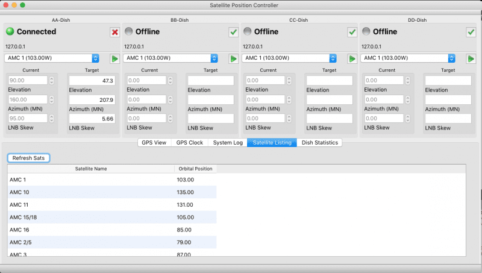
Task: Click the CC-Dish Target LNB Skew empty field
Action: [x=330, y=119]
